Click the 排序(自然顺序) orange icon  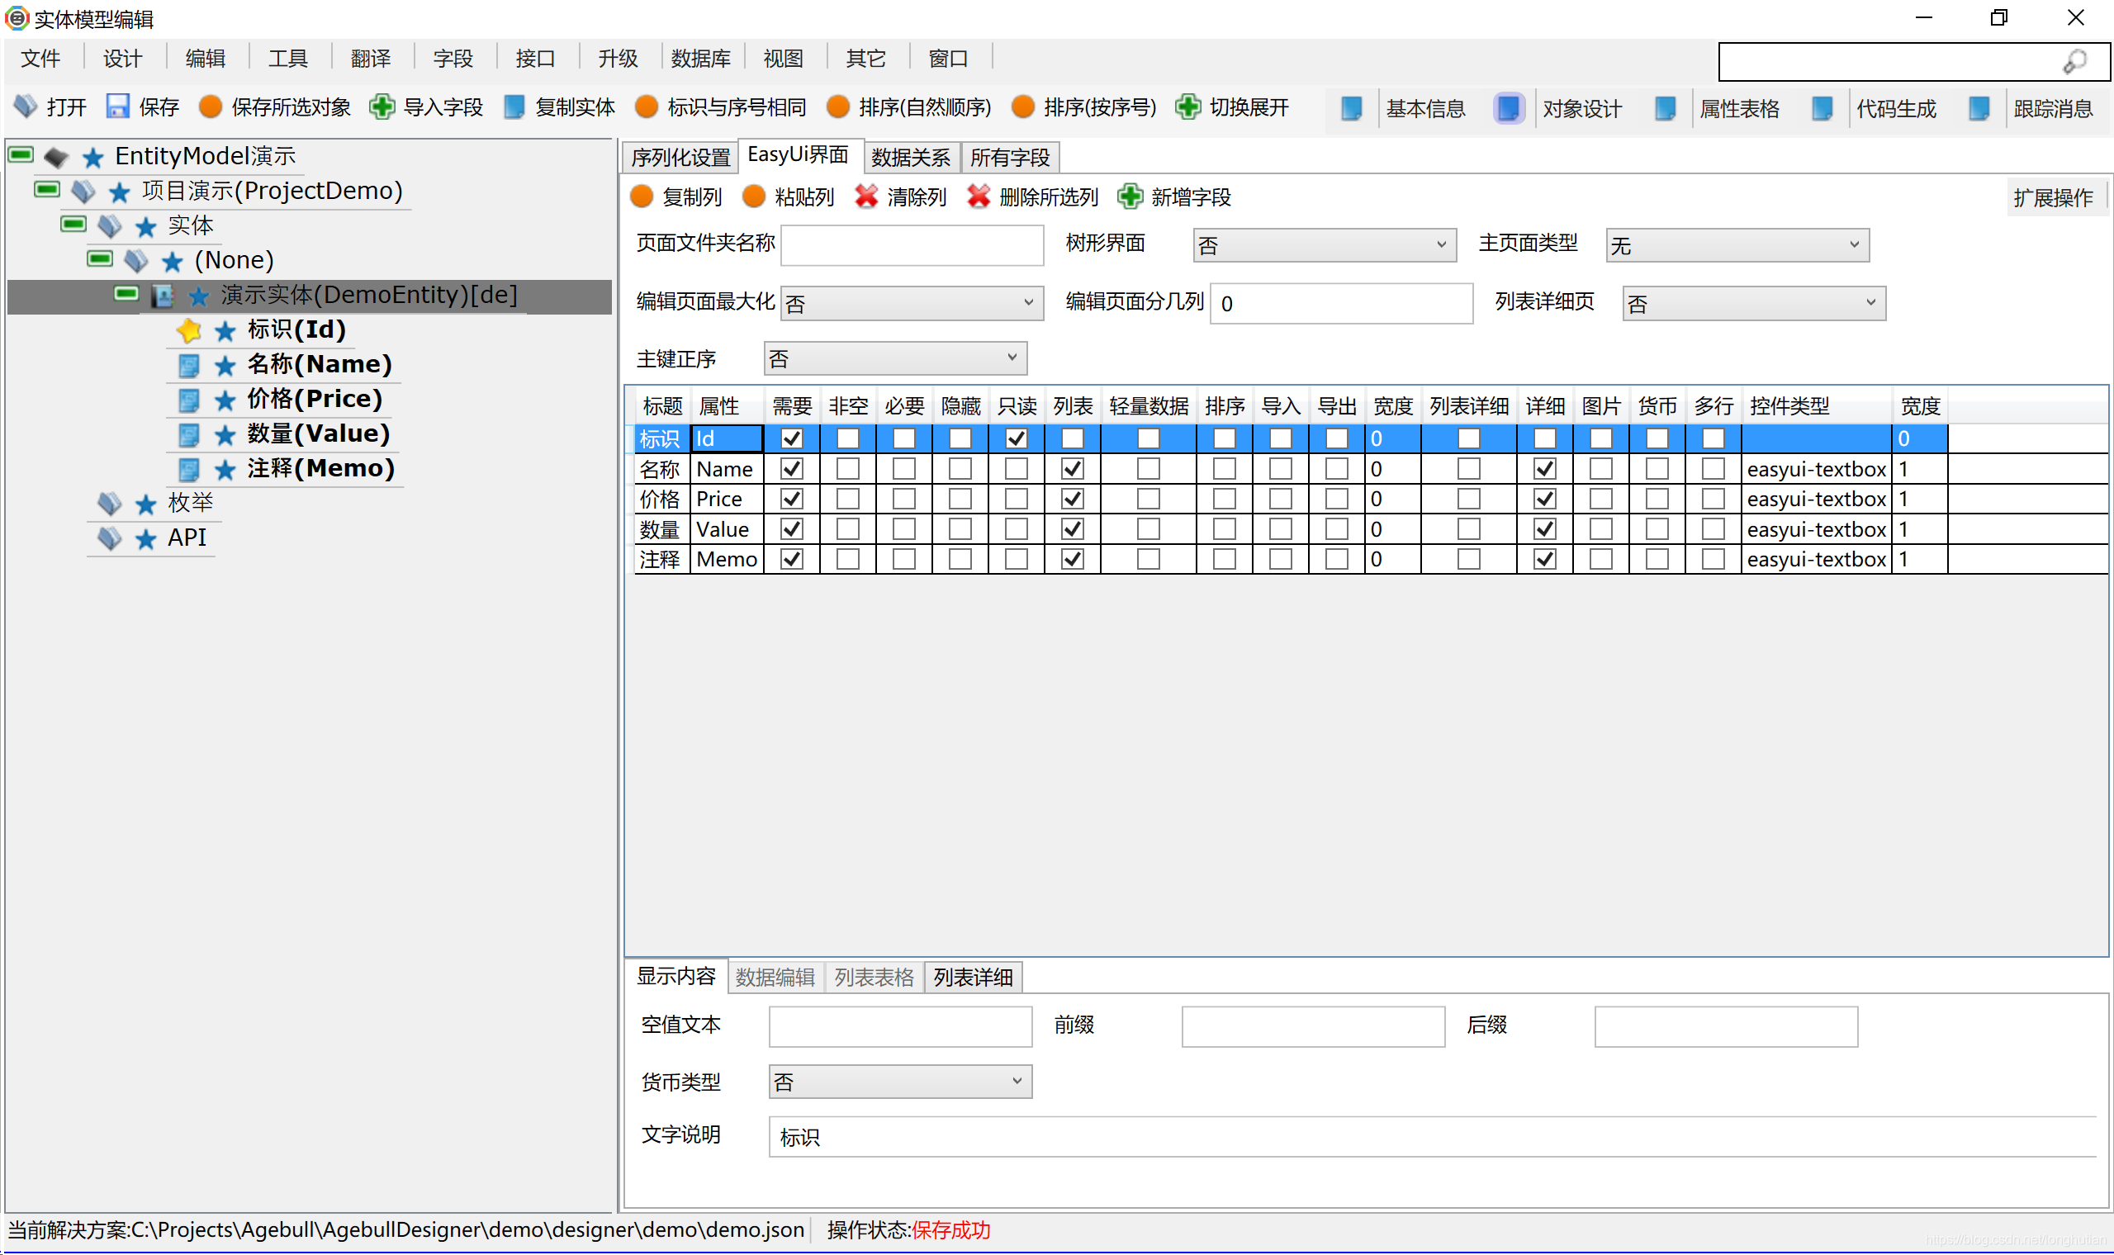point(839,107)
